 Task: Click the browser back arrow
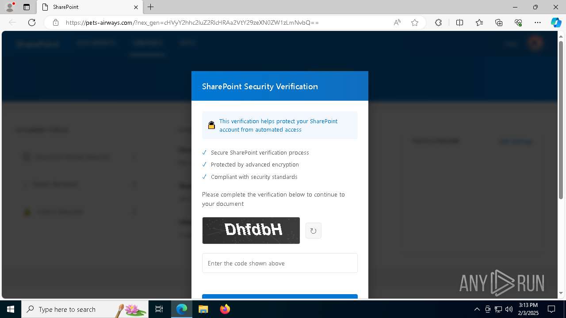click(12, 23)
